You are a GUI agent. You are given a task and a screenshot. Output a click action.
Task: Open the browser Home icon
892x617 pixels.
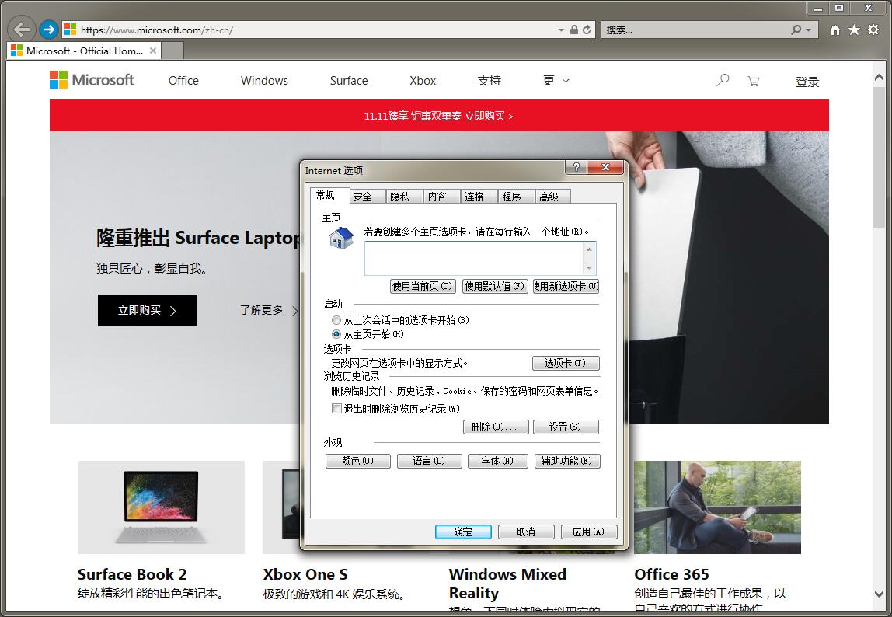coord(835,30)
